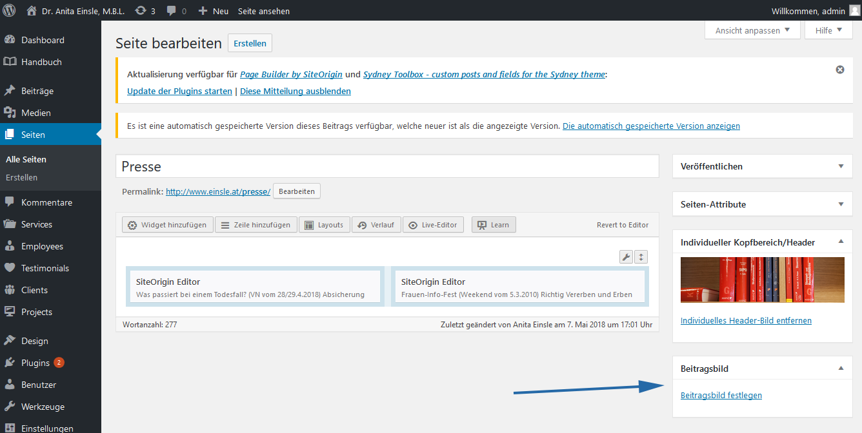Click the Presse title input field
Viewport: 862px width, 433px height.
point(387,166)
